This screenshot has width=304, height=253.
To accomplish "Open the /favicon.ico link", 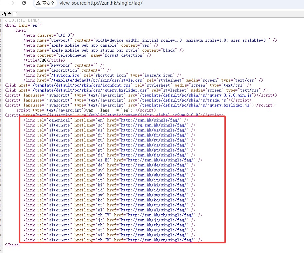I will (65, 75).
